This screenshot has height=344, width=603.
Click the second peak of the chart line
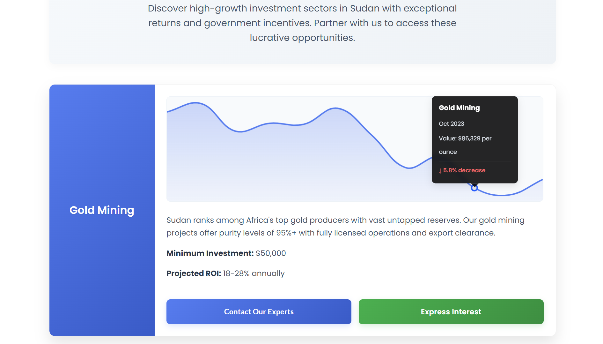pos(335,108)
